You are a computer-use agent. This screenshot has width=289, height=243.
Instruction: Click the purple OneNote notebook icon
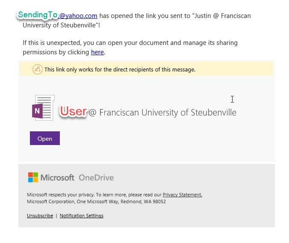pyautogui.click(x=43, y=108)
